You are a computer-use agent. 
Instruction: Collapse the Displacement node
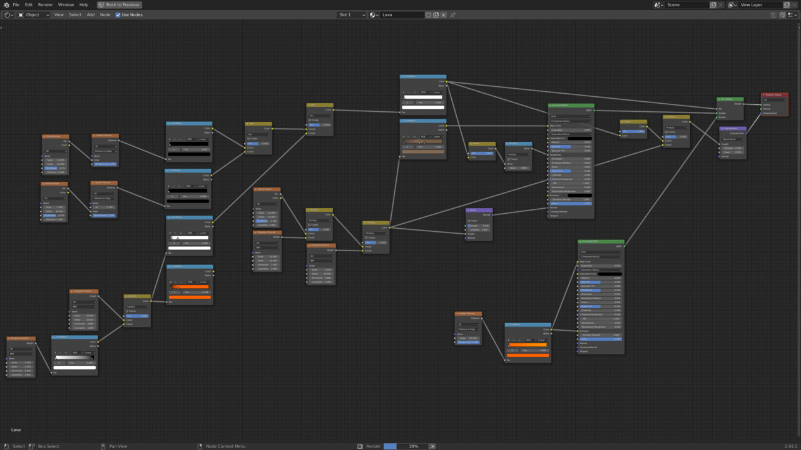(722, 129)
